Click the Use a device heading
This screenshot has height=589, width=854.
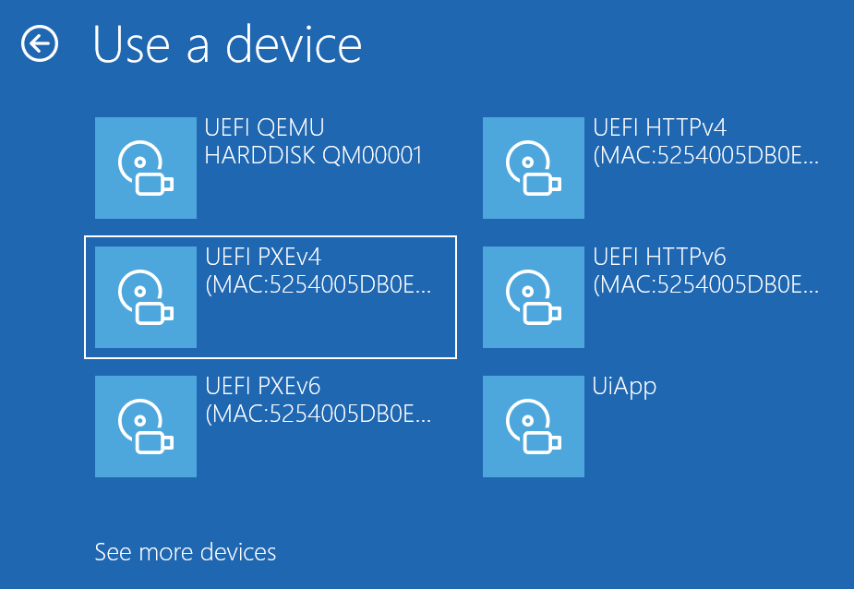click(227, 44)
